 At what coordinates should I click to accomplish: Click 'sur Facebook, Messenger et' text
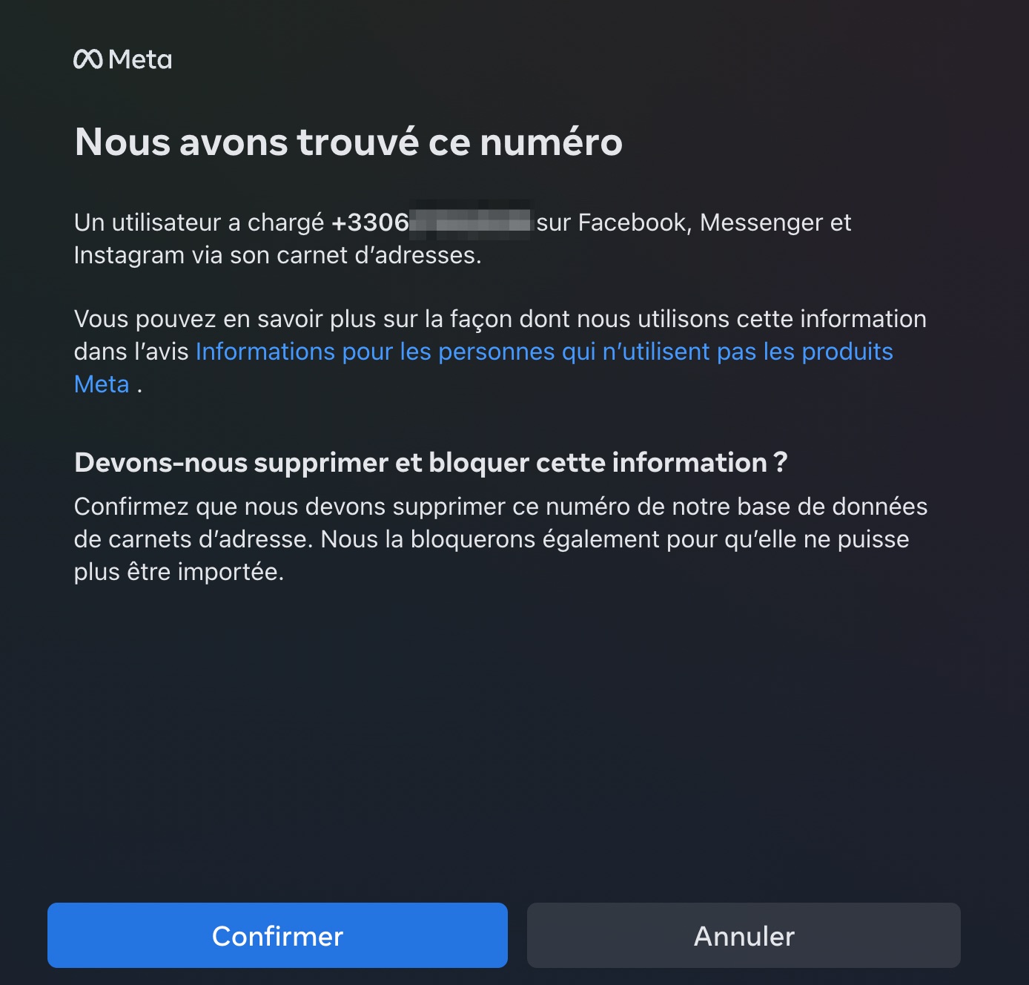point(694,223)
